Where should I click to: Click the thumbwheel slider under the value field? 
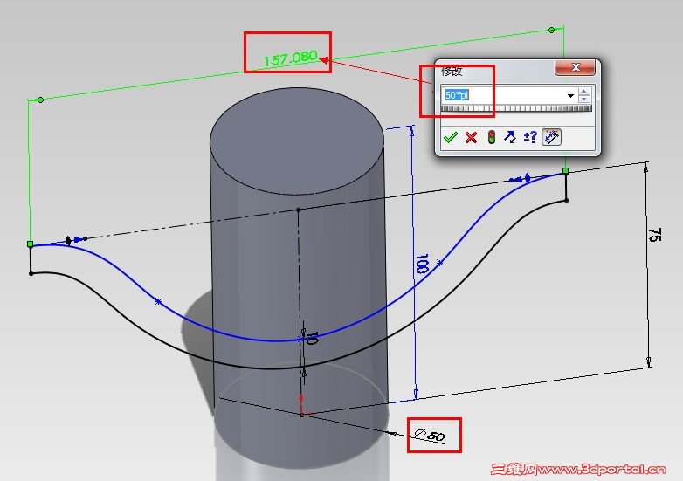(516, 108)
